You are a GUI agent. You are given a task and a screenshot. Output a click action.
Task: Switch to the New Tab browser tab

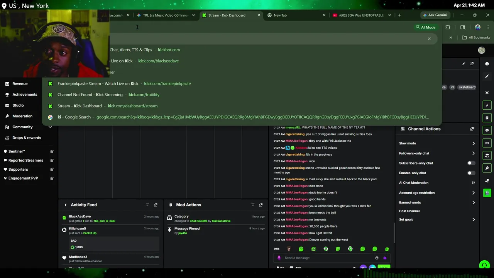296,15
